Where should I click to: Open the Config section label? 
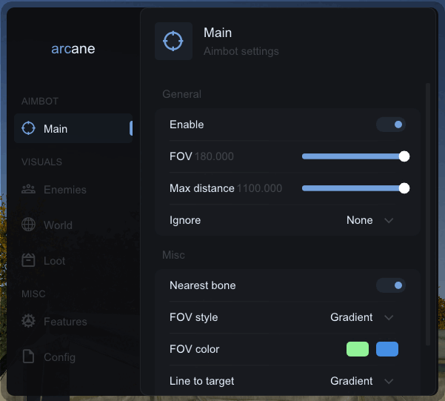59,357
